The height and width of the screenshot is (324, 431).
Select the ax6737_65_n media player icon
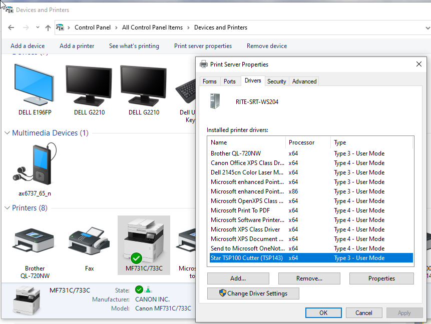[x=35, y=163]
